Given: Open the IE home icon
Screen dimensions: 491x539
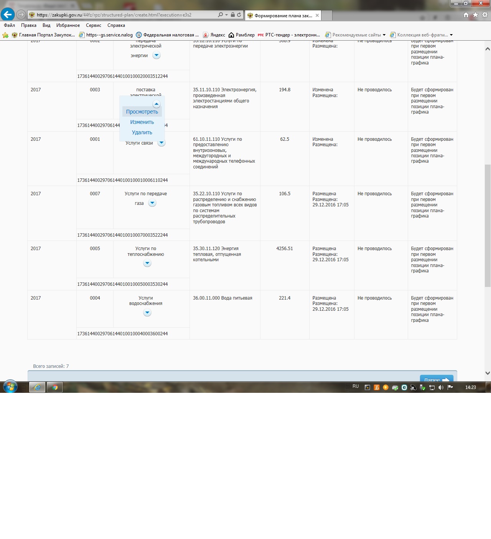Looking at the screenshot, I should point(466,15).
